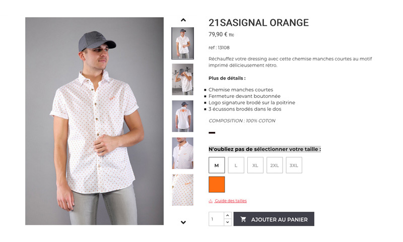Open the Guide des tailles link
The image size is (403, 242).
pyautogui.click(x=231, y=201)
